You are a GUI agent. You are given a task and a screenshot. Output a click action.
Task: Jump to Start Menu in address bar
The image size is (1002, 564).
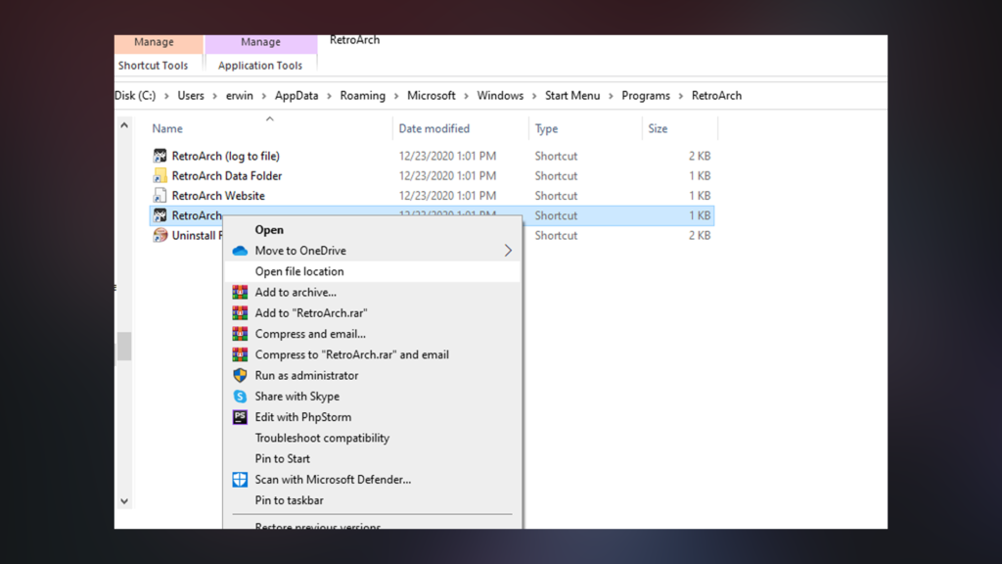click(572, 96)
